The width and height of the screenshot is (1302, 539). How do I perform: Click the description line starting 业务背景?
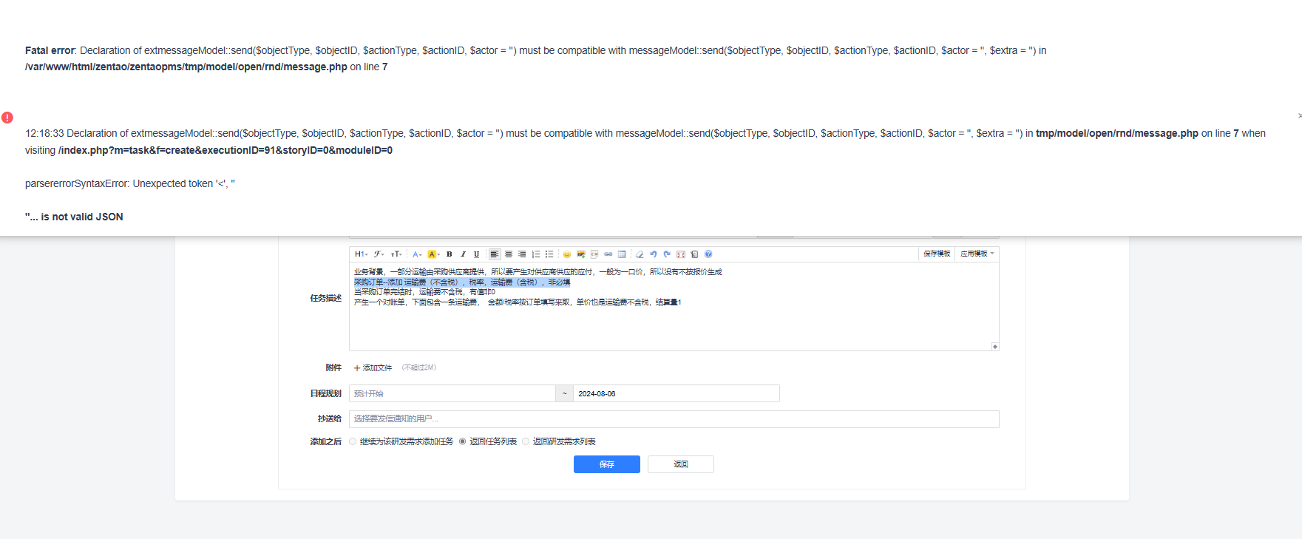538,272
